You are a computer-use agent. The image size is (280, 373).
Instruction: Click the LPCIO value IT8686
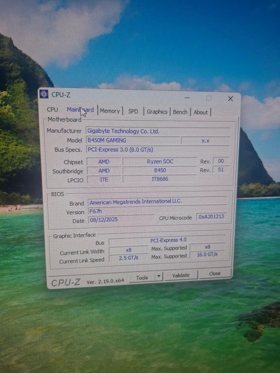tap(160, 179)
